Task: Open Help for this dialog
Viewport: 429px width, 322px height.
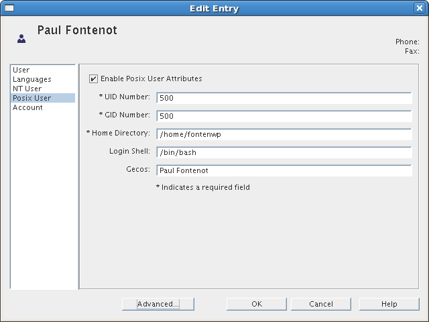Action: 389,304
